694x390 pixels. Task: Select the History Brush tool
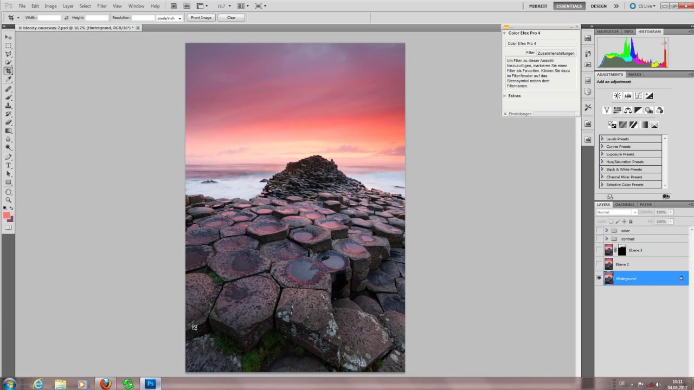[8, 114]
